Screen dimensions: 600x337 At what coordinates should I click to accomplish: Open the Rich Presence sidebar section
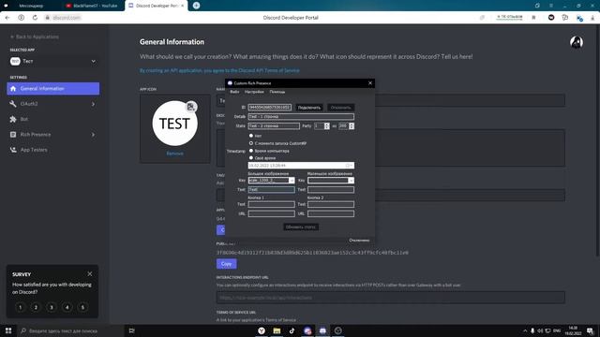52,135
